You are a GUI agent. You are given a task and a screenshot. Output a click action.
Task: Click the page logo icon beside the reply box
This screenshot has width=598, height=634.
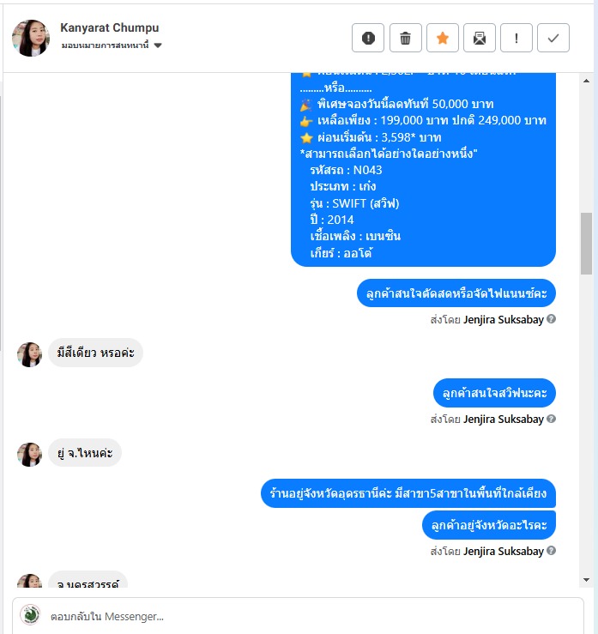pyautogui.click(x=30, y=615)
